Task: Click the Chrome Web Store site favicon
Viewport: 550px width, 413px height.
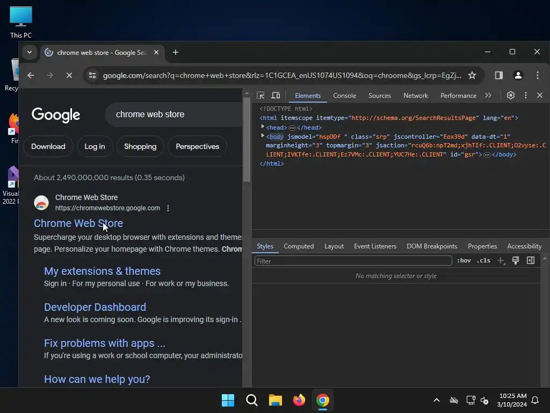Action: (x=41, y=203)
